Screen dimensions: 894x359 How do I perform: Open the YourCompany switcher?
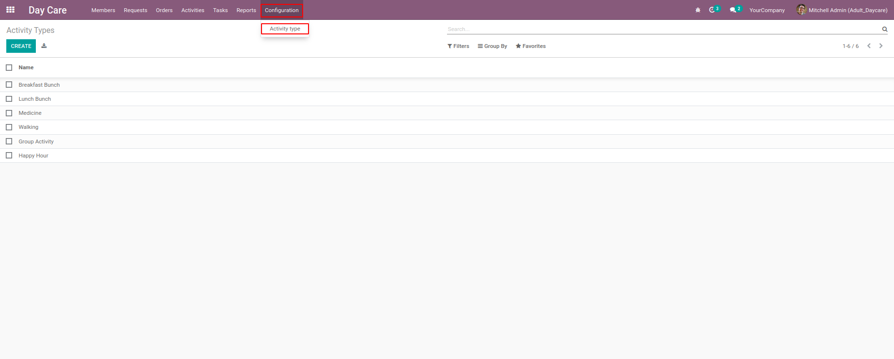pyautogui.click(x=767, y=10)
